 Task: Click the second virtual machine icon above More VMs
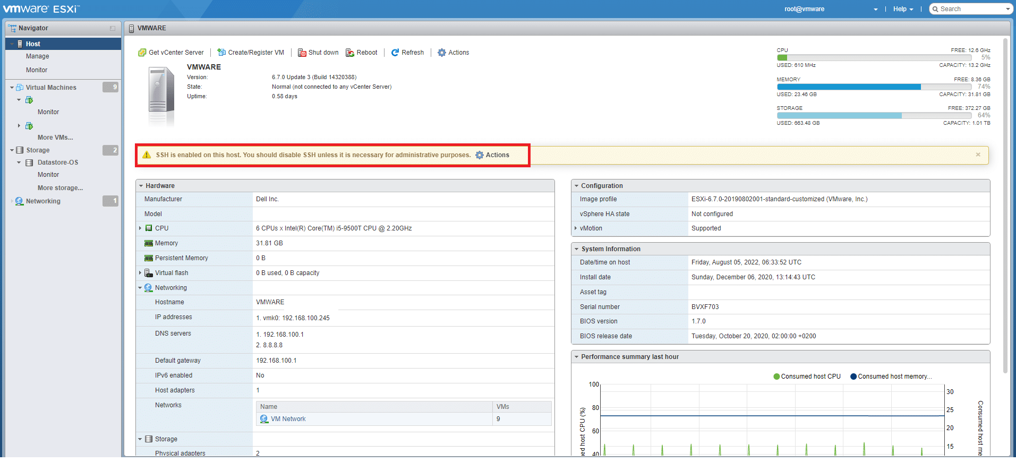[x=29, y=126]
